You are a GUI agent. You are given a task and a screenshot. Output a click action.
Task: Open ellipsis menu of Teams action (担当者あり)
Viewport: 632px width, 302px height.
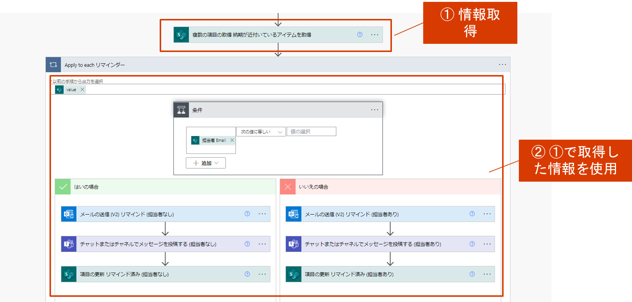click(487, 244)
